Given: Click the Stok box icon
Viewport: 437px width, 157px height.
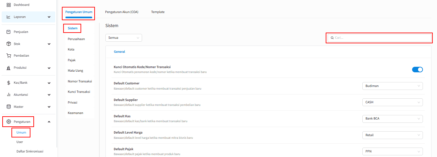Looking at the screenshot, I should (x=9, y=44).
